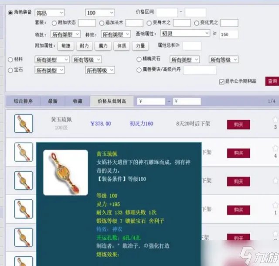This screenshot has width=279, height=266.
Task: Switch to the 综合排序 sort tab
Action: (23, 101)
